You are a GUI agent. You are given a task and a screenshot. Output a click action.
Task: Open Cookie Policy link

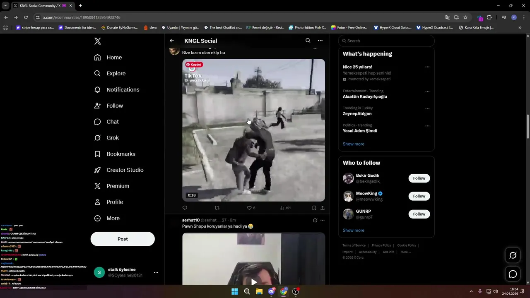tap(407, 245)
